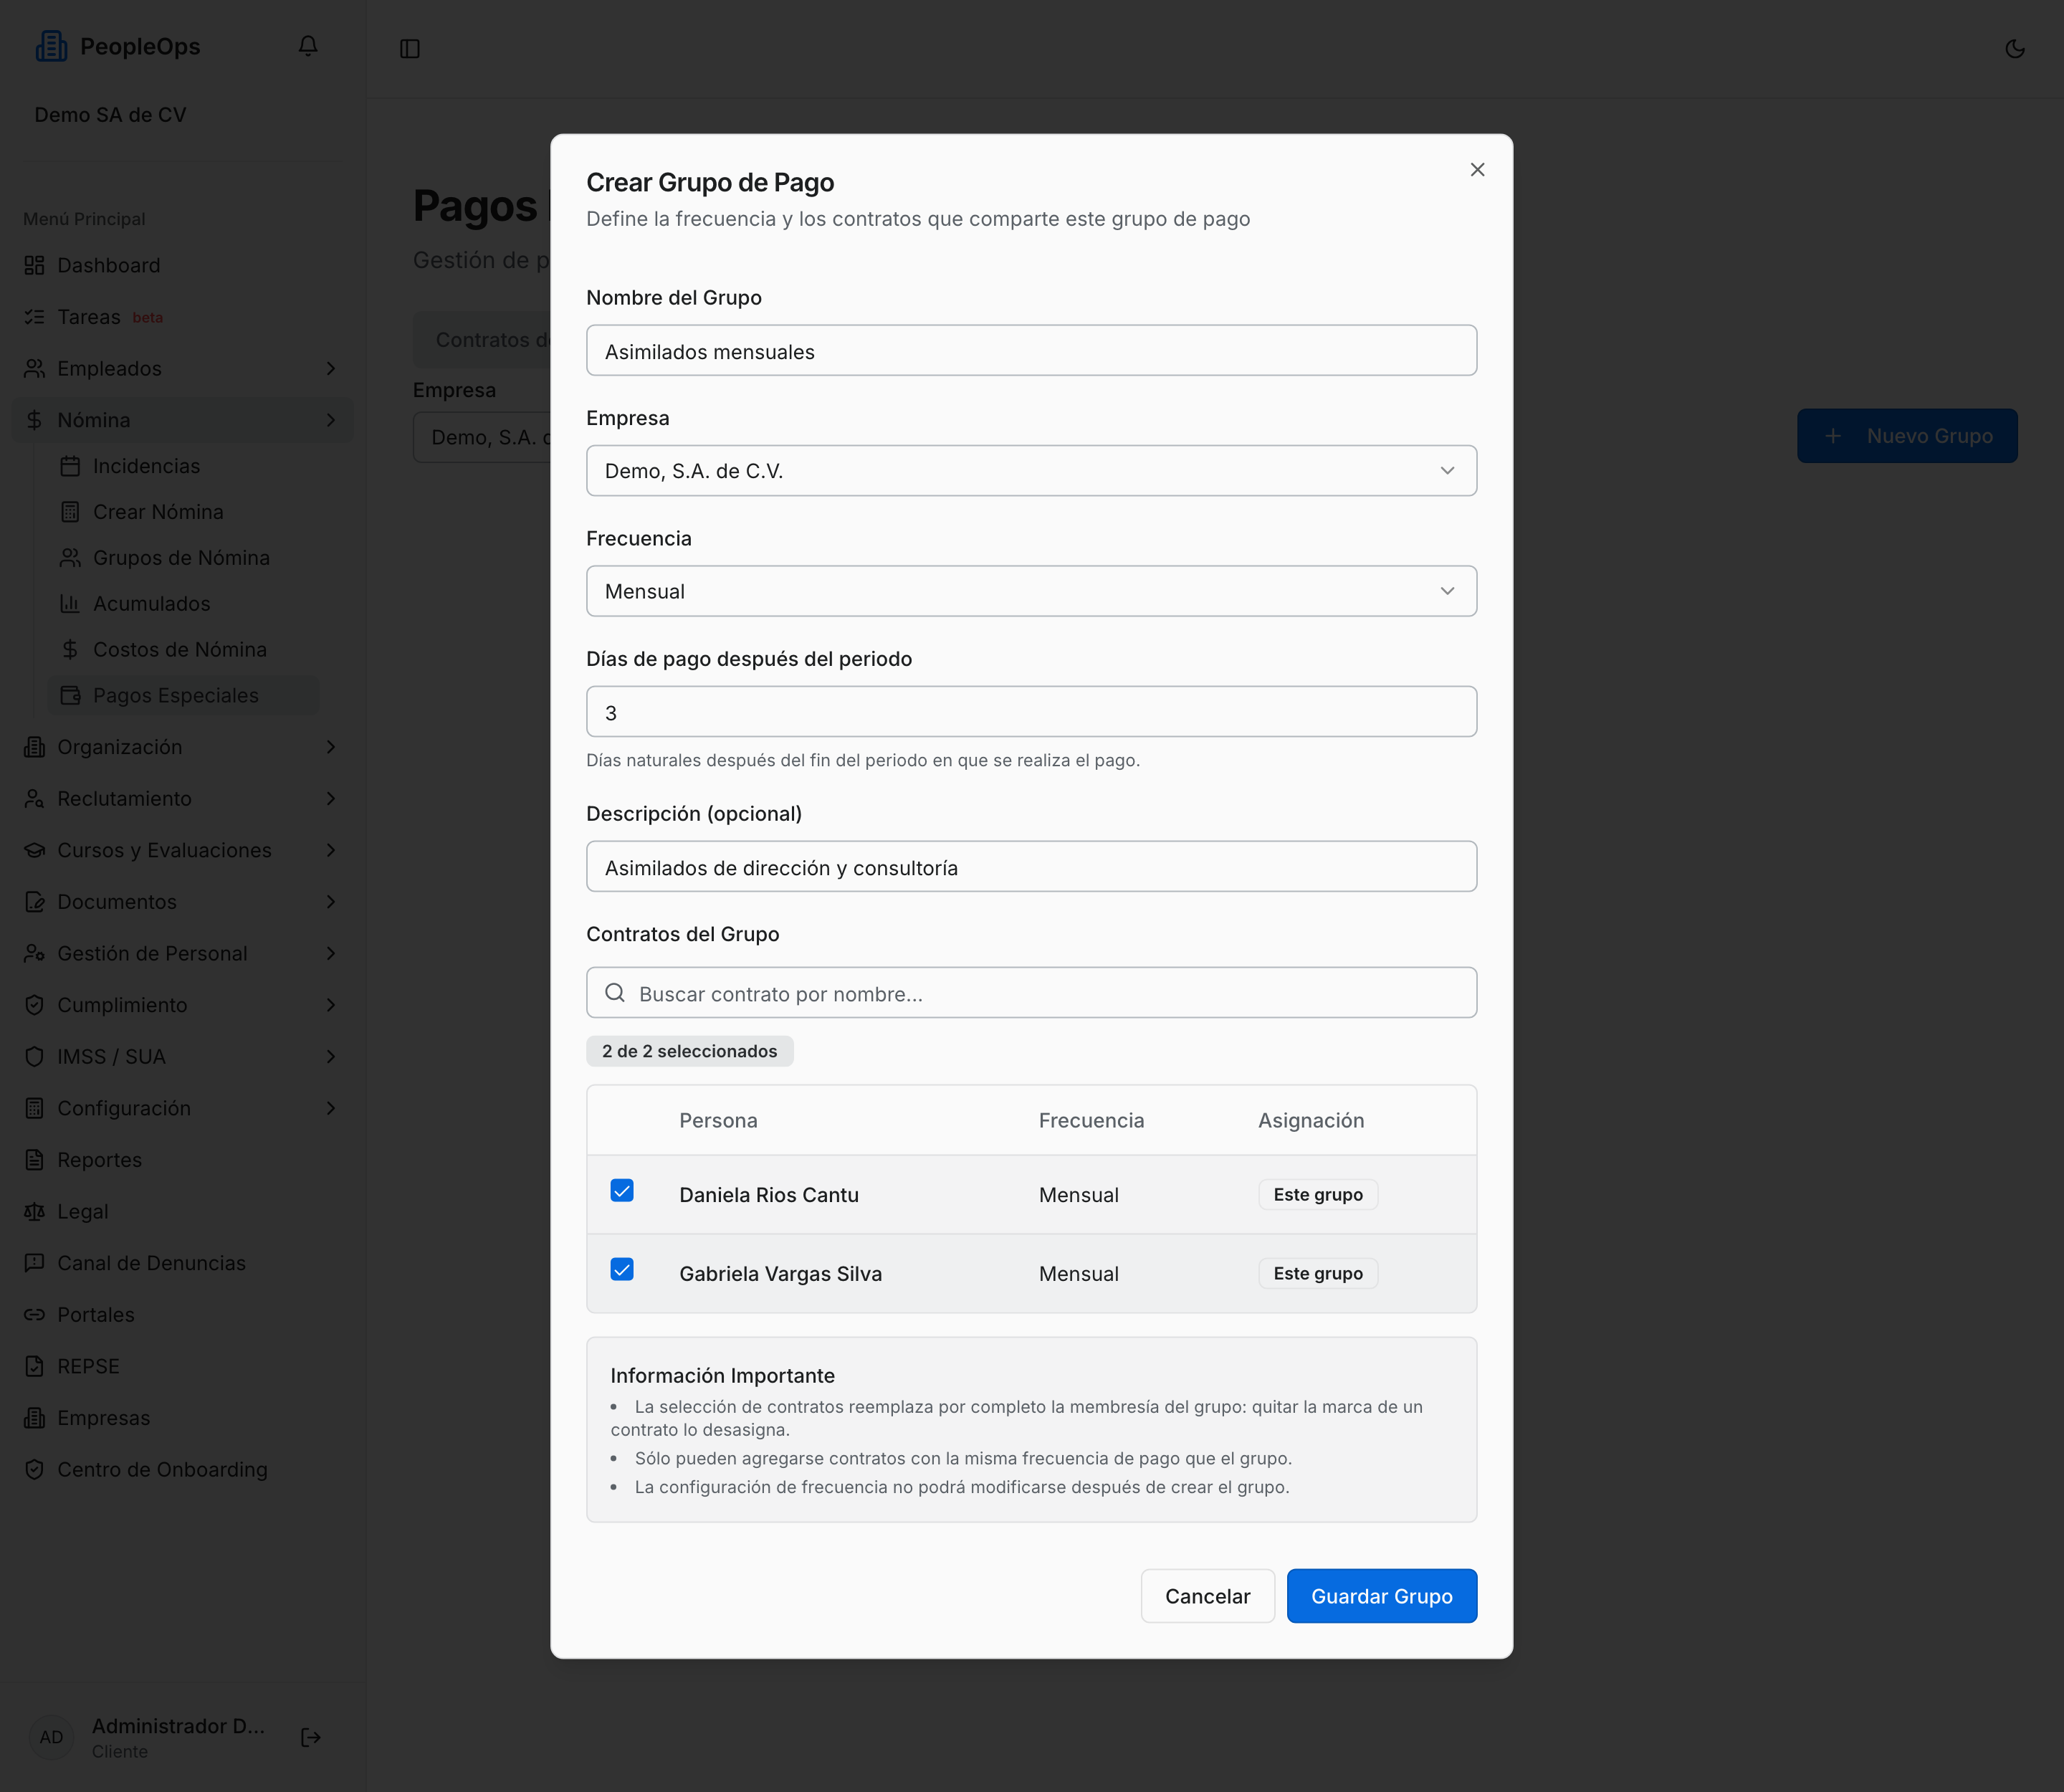Expand Cursos y Evaluaciones chevron
Viewport: 2064px width, 1792px height.
tap(331, 850)
